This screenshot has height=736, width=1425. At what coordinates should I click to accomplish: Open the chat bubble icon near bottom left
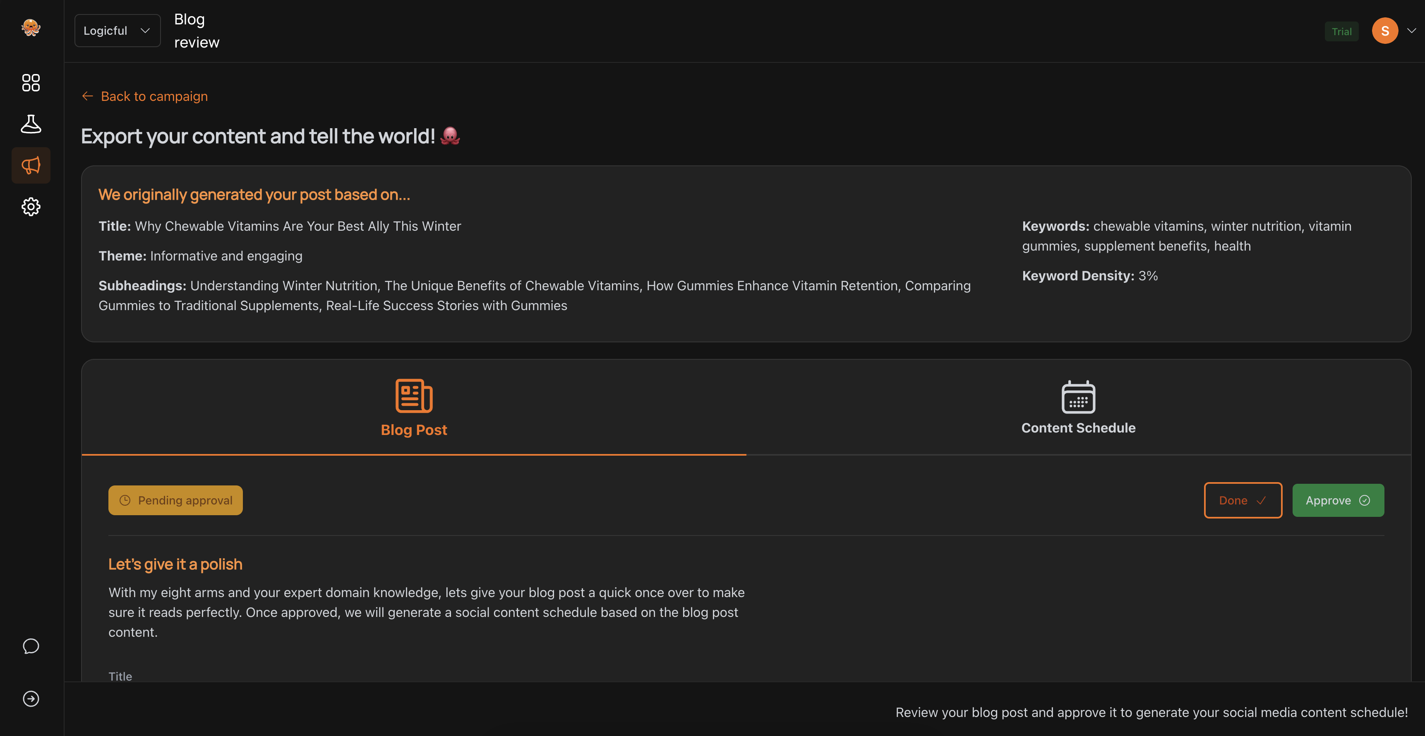(x=31, y=646)
